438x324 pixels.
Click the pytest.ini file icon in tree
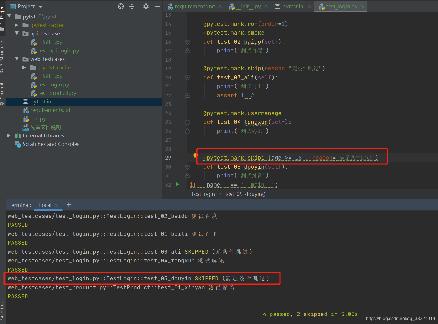(x=26, y=101)
